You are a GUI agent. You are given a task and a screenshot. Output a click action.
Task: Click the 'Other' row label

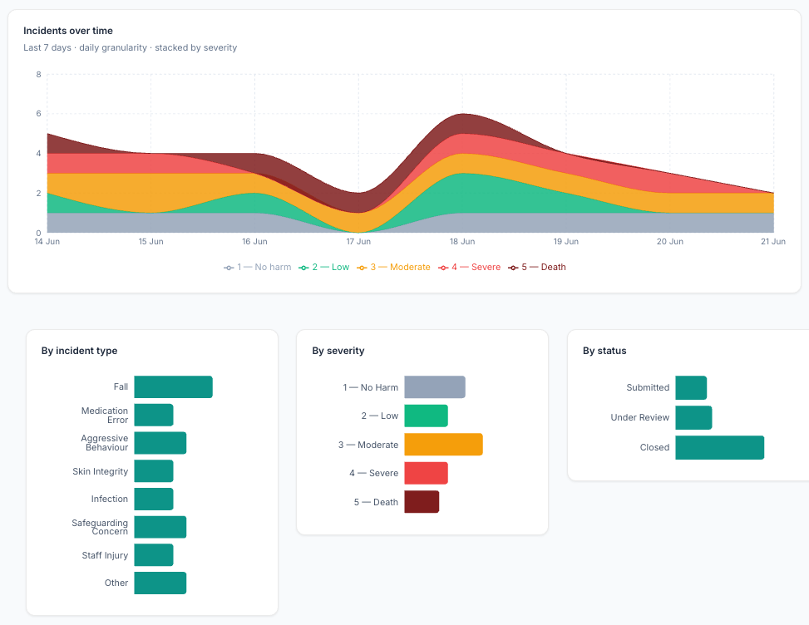pyautogui.click(x=116, y=583)
